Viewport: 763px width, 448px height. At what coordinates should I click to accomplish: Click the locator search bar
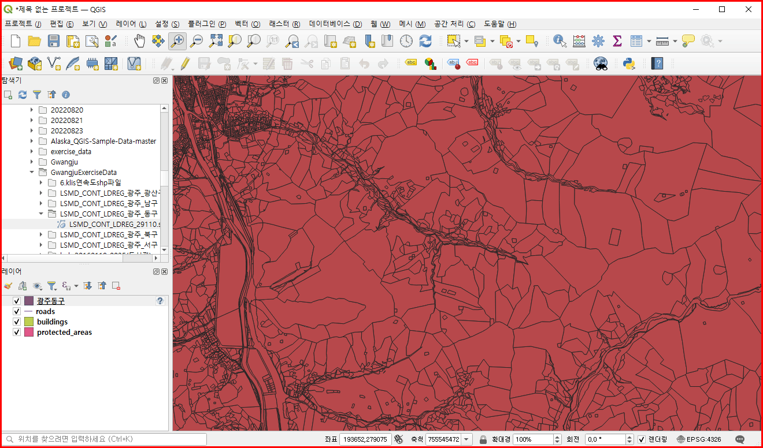pyautogui.click(x=105, y=439)
